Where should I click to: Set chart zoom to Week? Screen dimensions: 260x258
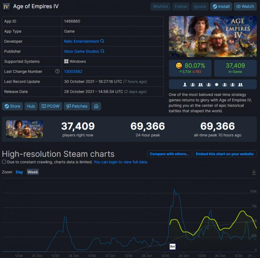click(33, 172)
